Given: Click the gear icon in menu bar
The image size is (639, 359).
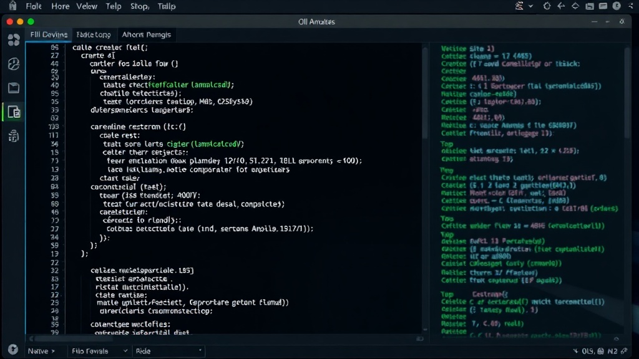Looking at the screenshot, I should click(x=547, y=6).
